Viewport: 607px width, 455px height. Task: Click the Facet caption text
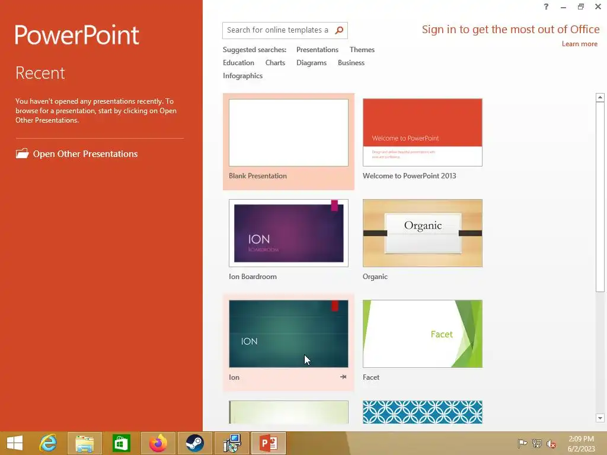[x=371, y=377]
